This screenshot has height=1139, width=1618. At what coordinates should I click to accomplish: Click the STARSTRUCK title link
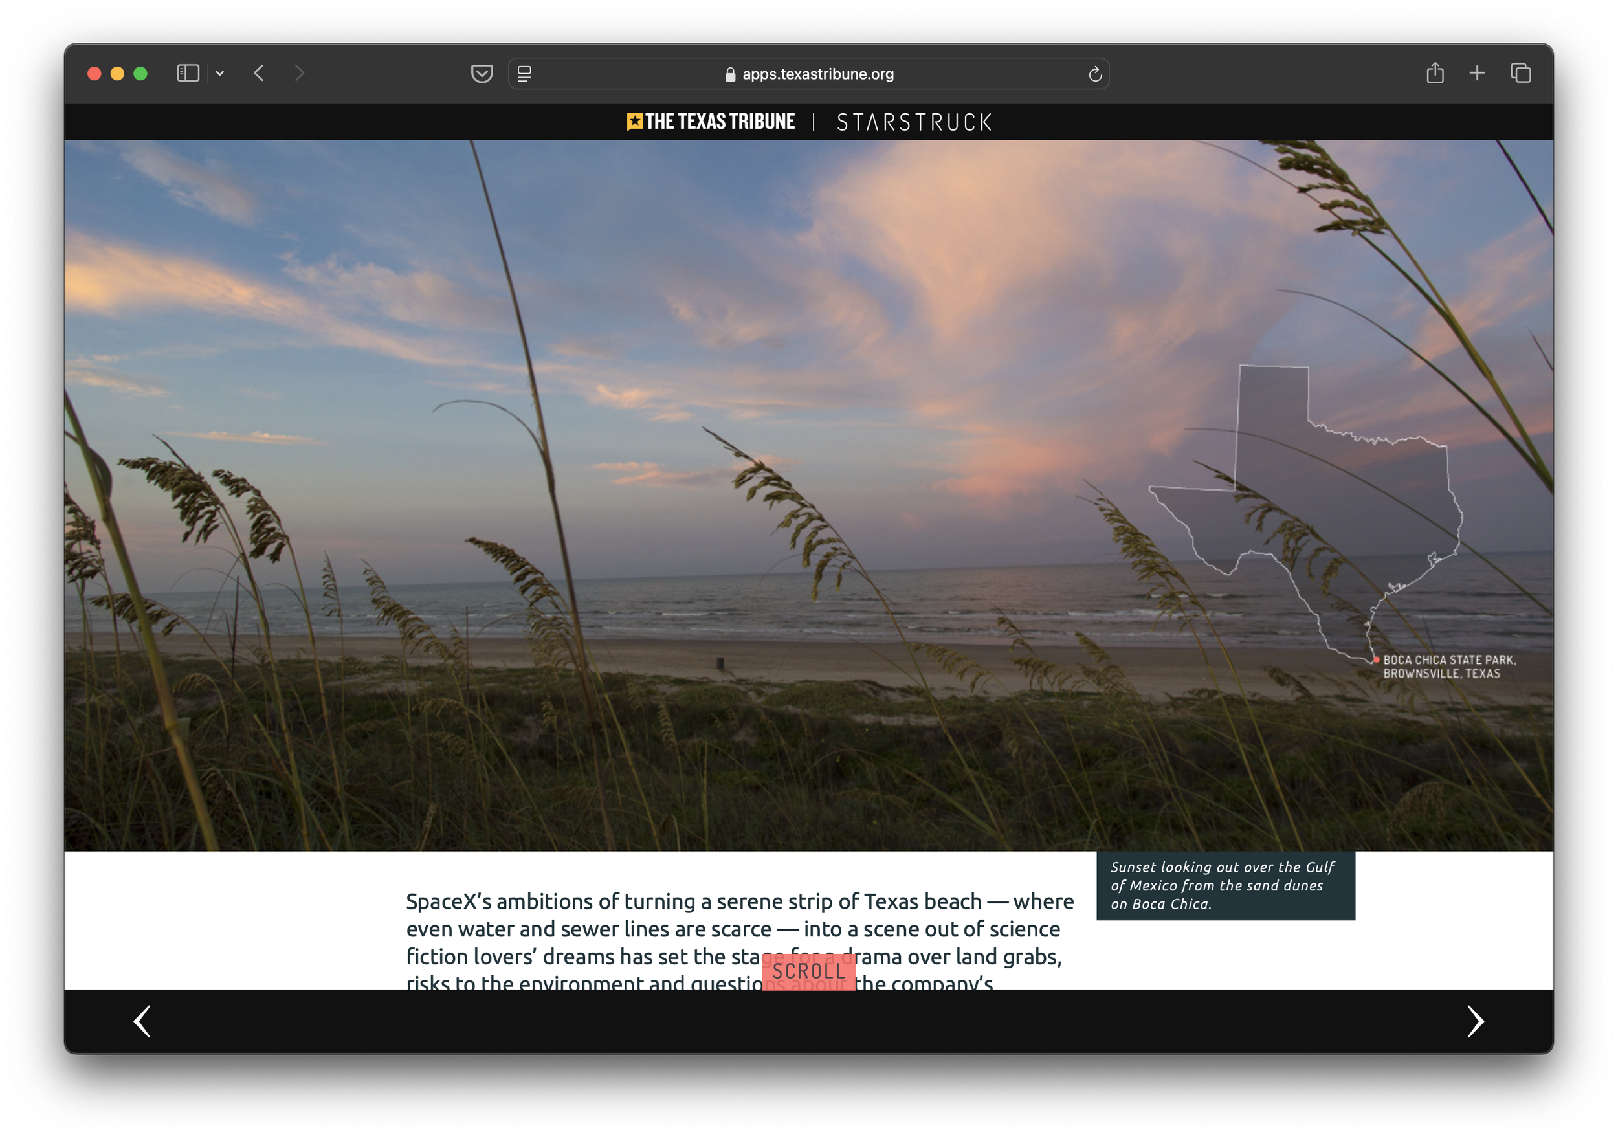tap(914, 123)
